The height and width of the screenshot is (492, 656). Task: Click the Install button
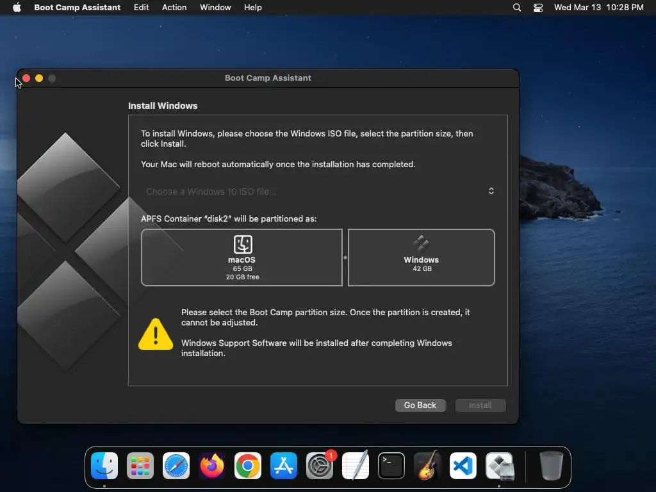coord(480,405)
